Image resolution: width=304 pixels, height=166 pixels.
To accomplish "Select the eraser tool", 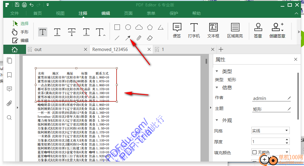I will pos(150,38).
